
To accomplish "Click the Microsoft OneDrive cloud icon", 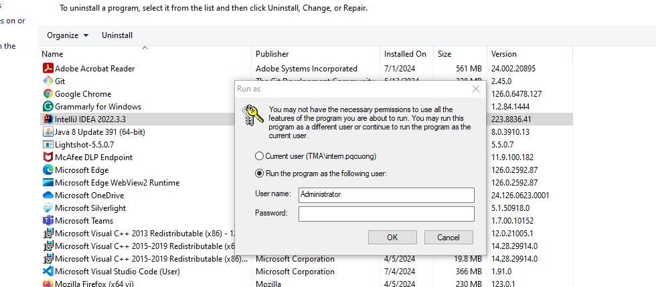I will pos(48,195).
